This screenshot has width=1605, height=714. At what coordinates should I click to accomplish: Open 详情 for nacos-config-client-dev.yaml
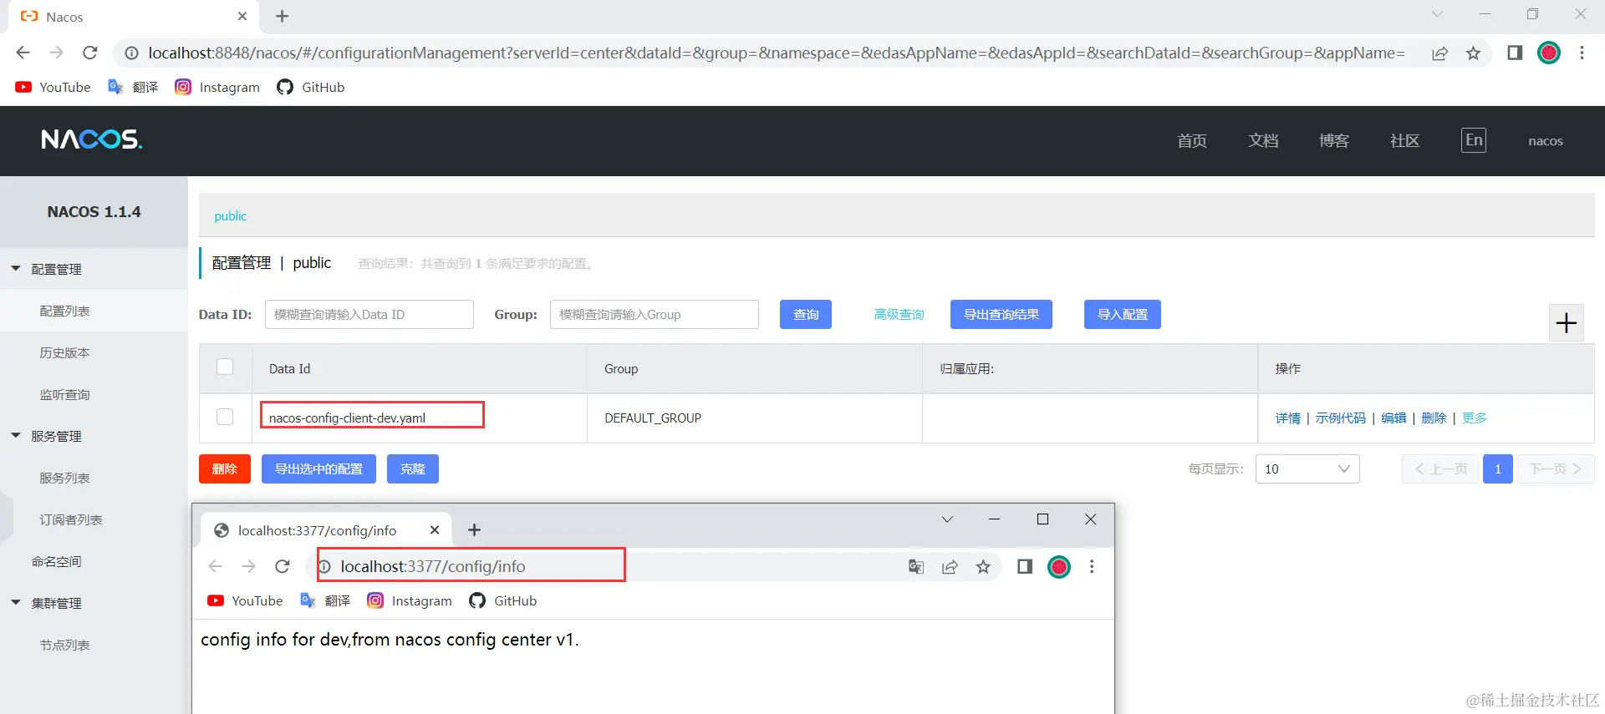1288,418
